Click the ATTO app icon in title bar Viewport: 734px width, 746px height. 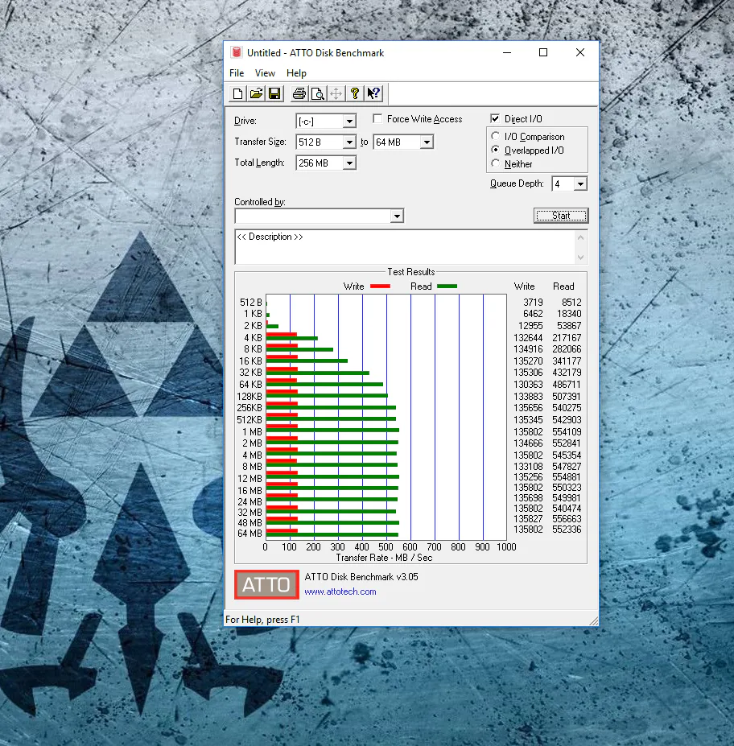tap(236, 52)
